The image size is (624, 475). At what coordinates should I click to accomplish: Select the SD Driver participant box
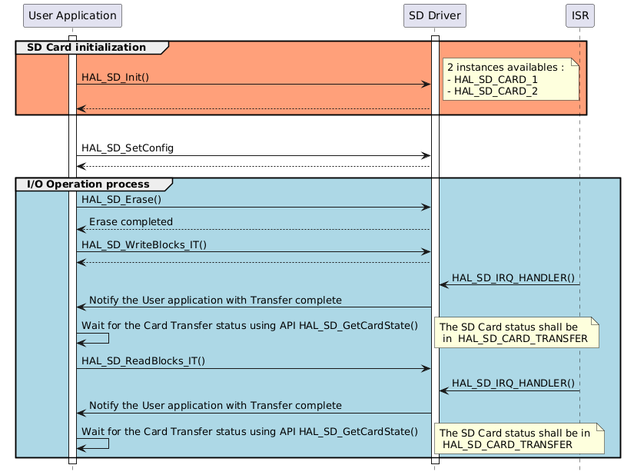(x=435, y=15)
